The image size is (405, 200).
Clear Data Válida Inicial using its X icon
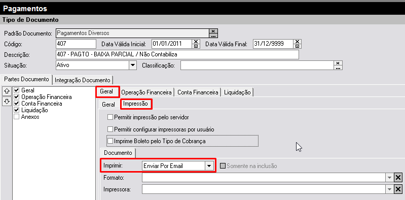coord(196,42)
